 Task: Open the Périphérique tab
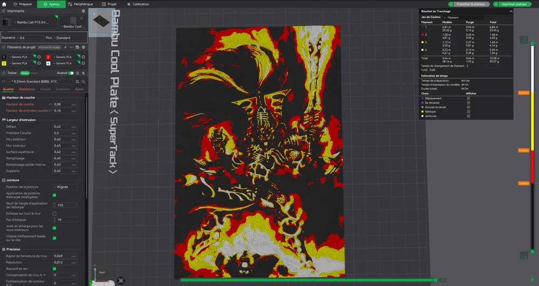click(80, 4)
